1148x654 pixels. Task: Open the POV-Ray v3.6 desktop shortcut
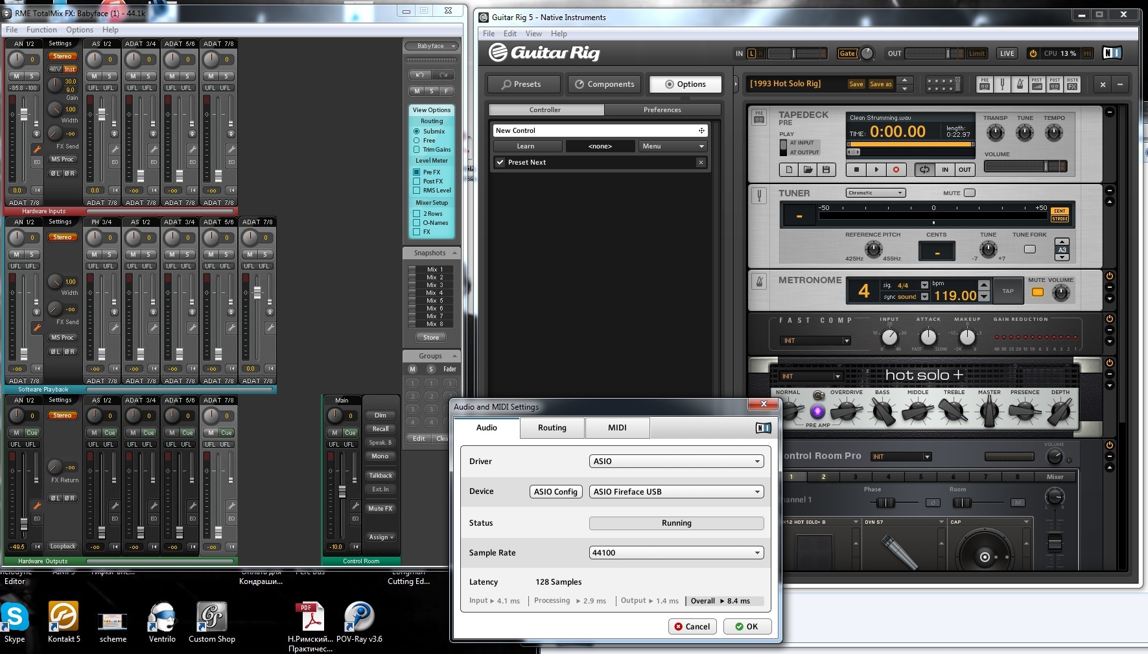[x=359, y=622]
